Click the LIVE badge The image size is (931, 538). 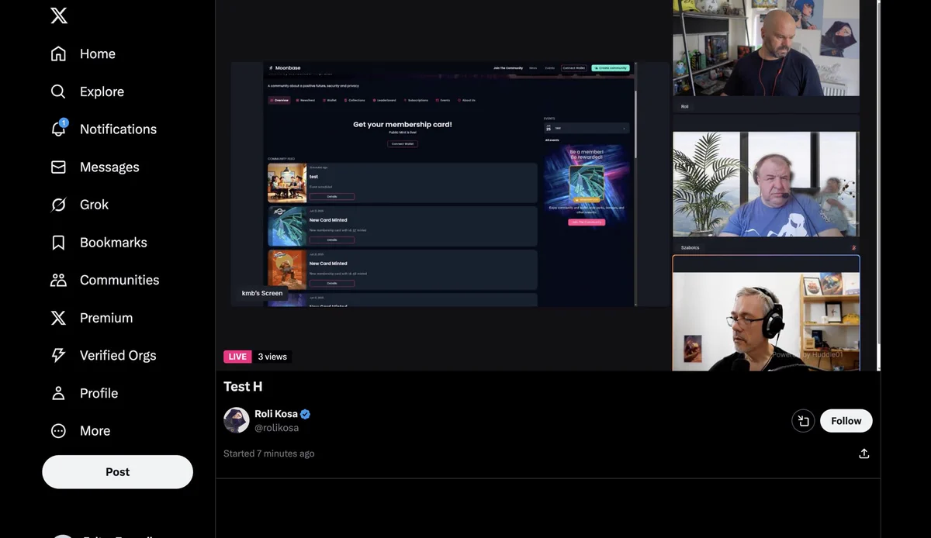(x=237, y=357)
